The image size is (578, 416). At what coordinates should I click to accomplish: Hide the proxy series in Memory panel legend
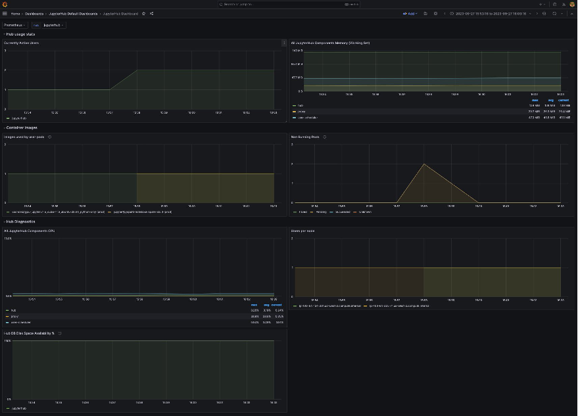pos(302,111)
